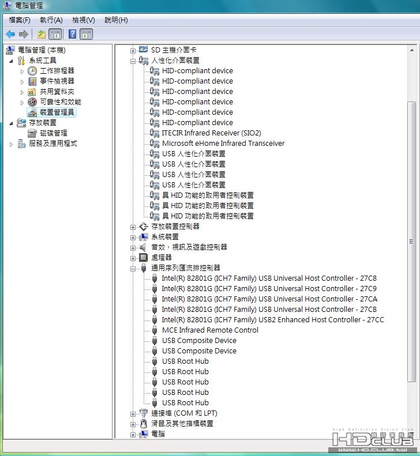
Task: Click the icon of ITECIR Infrared Receiver (SIO2)
Action: [x=154, y=133]
